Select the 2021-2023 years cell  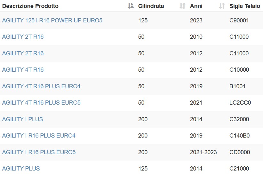pyautogui.click(x=203, y=152)
